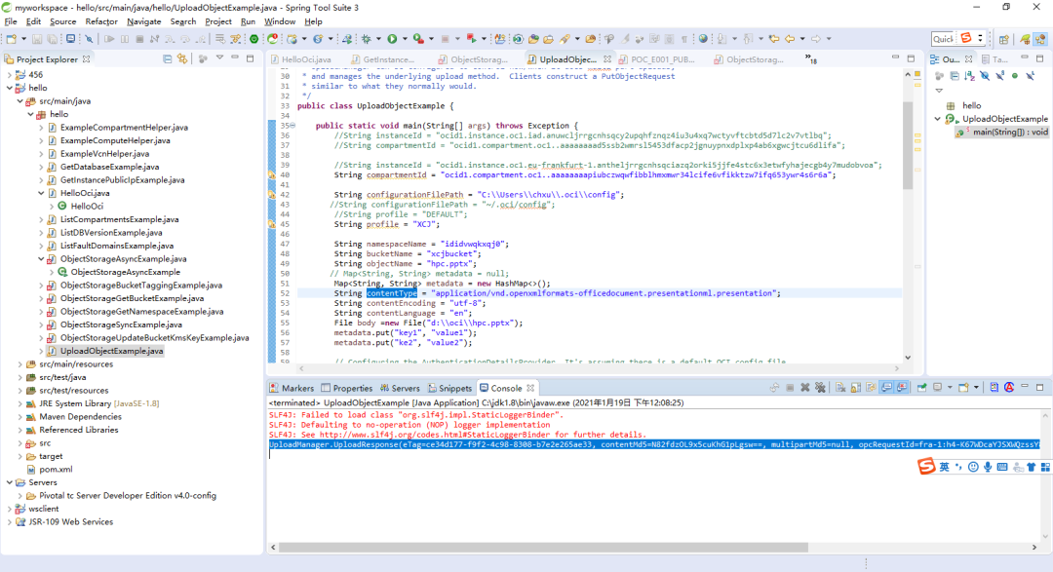Open the Refactor menu
The height and width of the screenshot is (572, 1053).
(101, 21)
